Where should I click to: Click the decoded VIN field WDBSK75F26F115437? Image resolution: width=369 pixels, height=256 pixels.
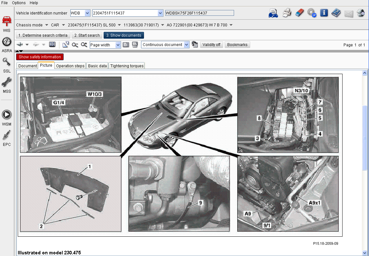tap(200, 13)
